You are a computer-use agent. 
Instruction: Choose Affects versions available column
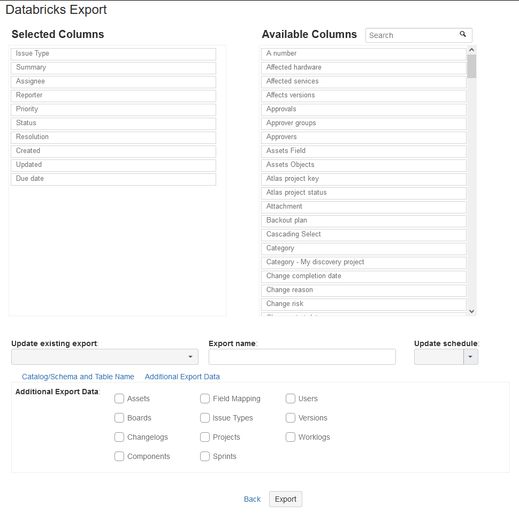point(364,96)
